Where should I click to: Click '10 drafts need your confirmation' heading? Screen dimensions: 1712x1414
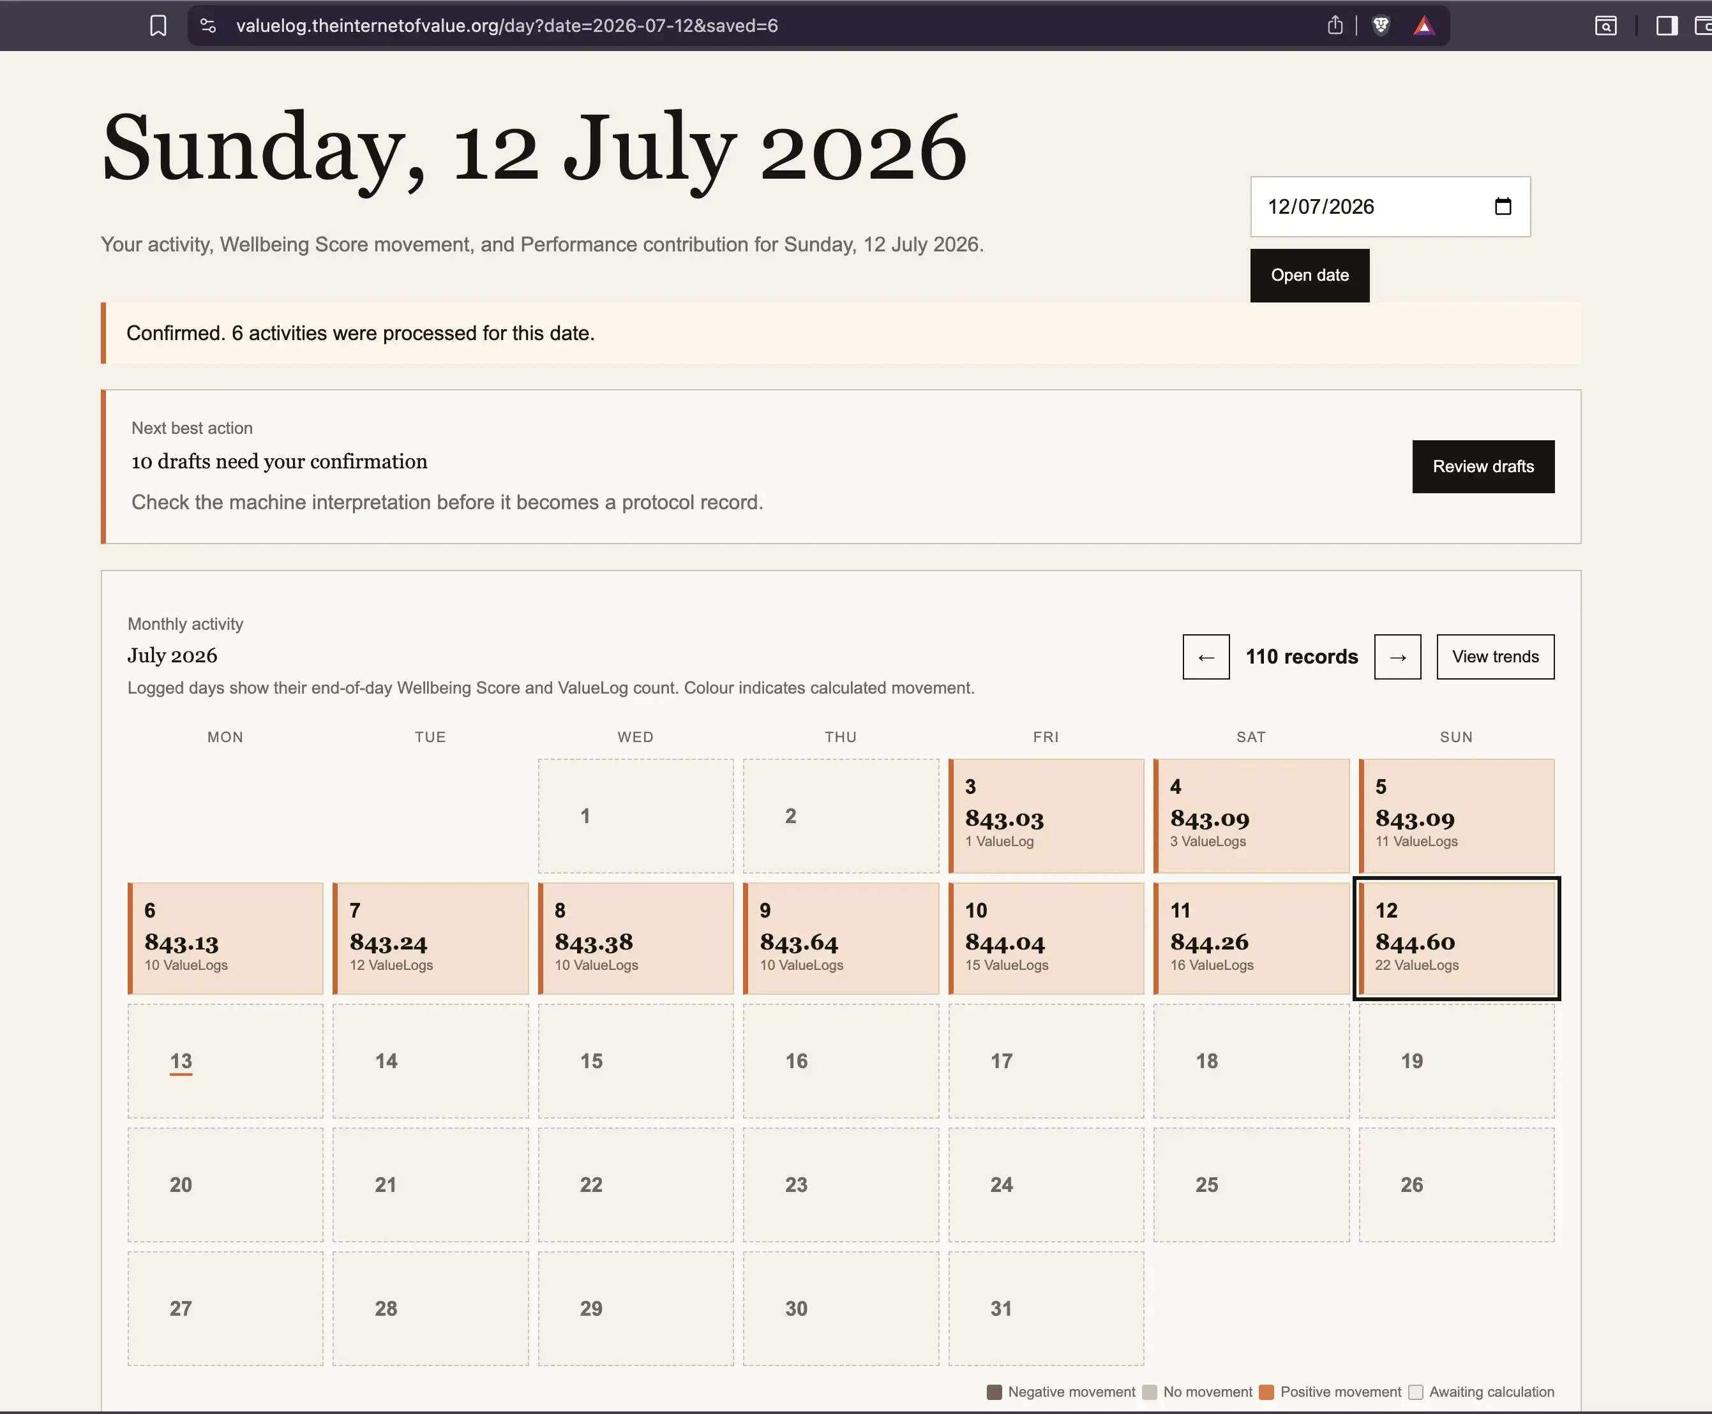click(280, 462)
